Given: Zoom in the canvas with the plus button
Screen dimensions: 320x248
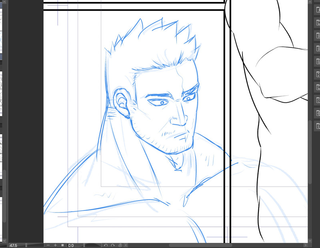Looking at the screenshot, I should pos(55,245).
